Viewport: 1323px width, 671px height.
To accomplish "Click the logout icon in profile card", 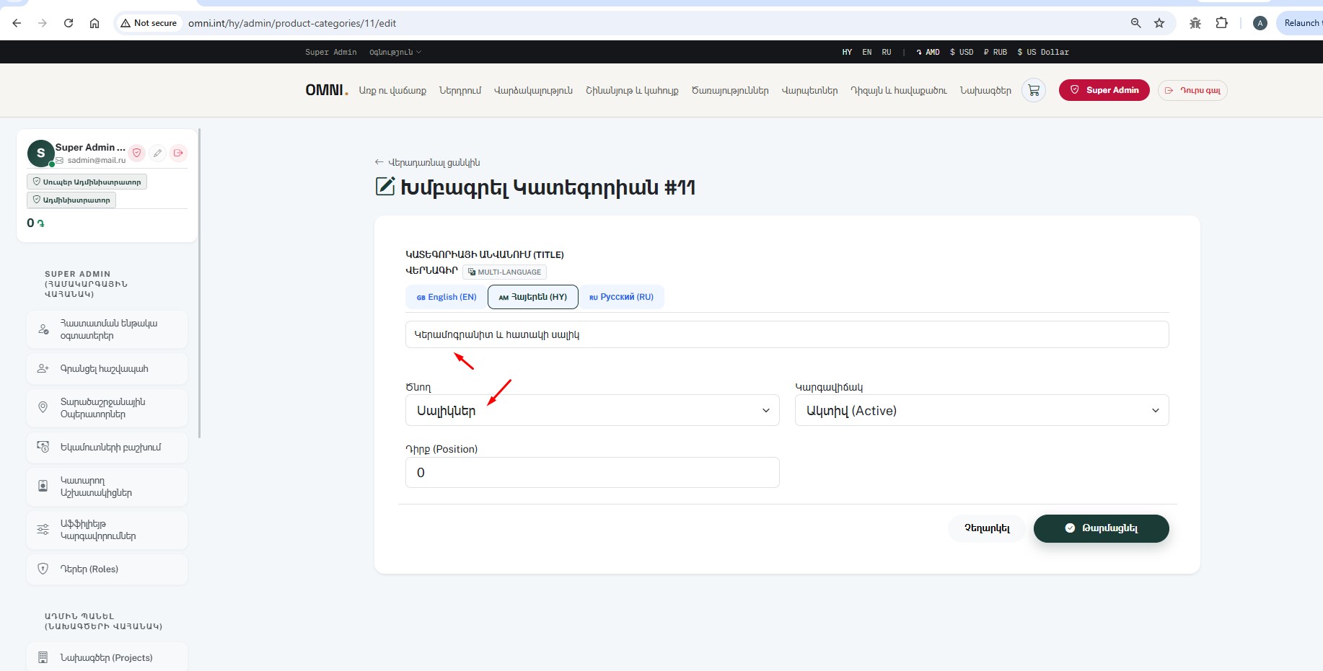I will 178,153.
